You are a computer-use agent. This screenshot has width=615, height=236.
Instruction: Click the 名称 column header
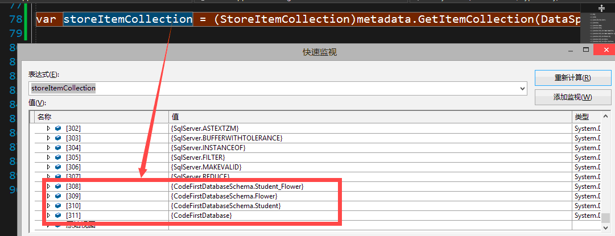(102, 117)
